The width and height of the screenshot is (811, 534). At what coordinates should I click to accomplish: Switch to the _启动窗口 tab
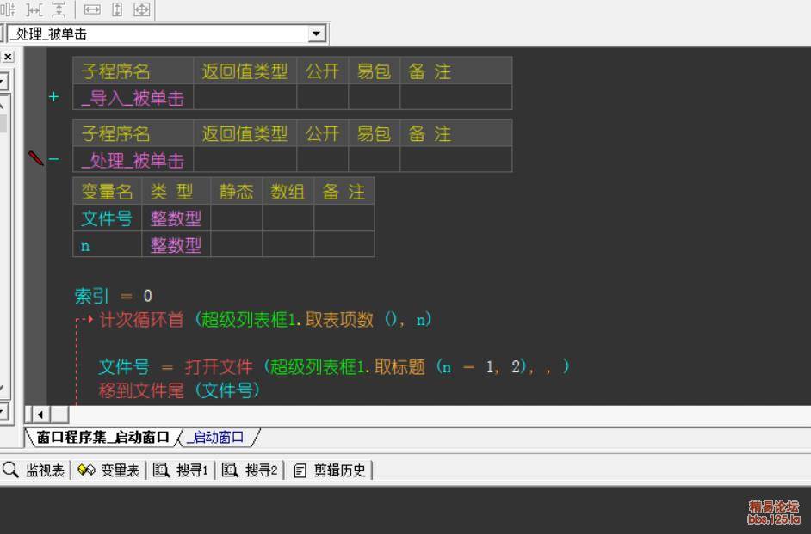click(x=218, y=437)
